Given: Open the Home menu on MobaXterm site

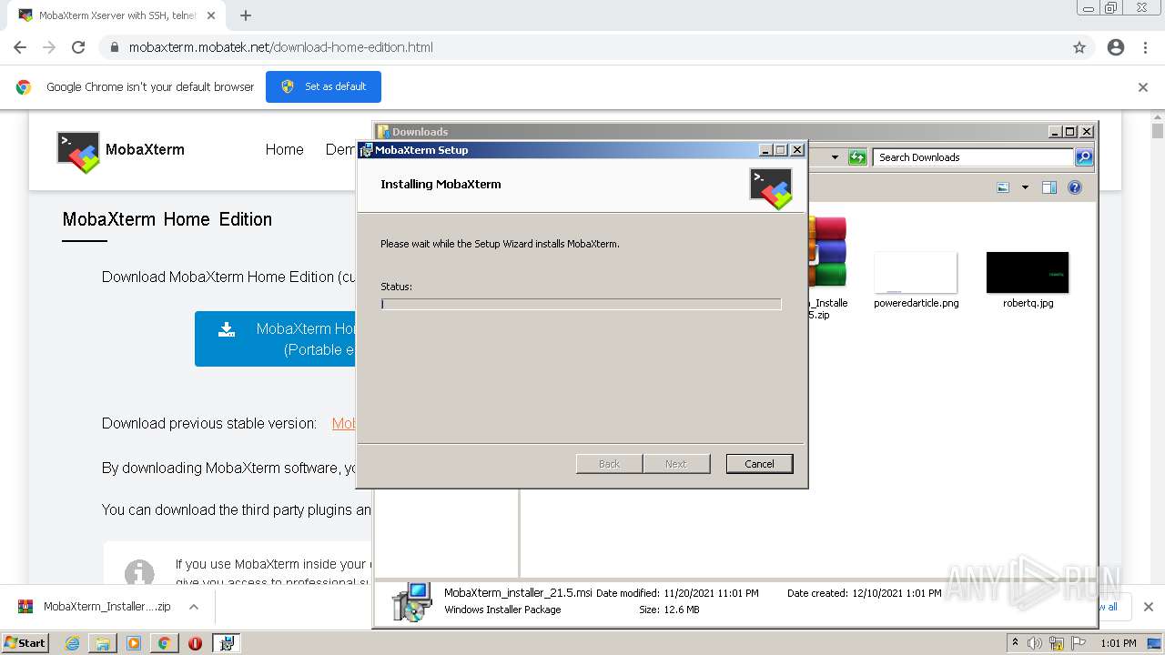Looking at the screenshot, I should coord(284,150).
